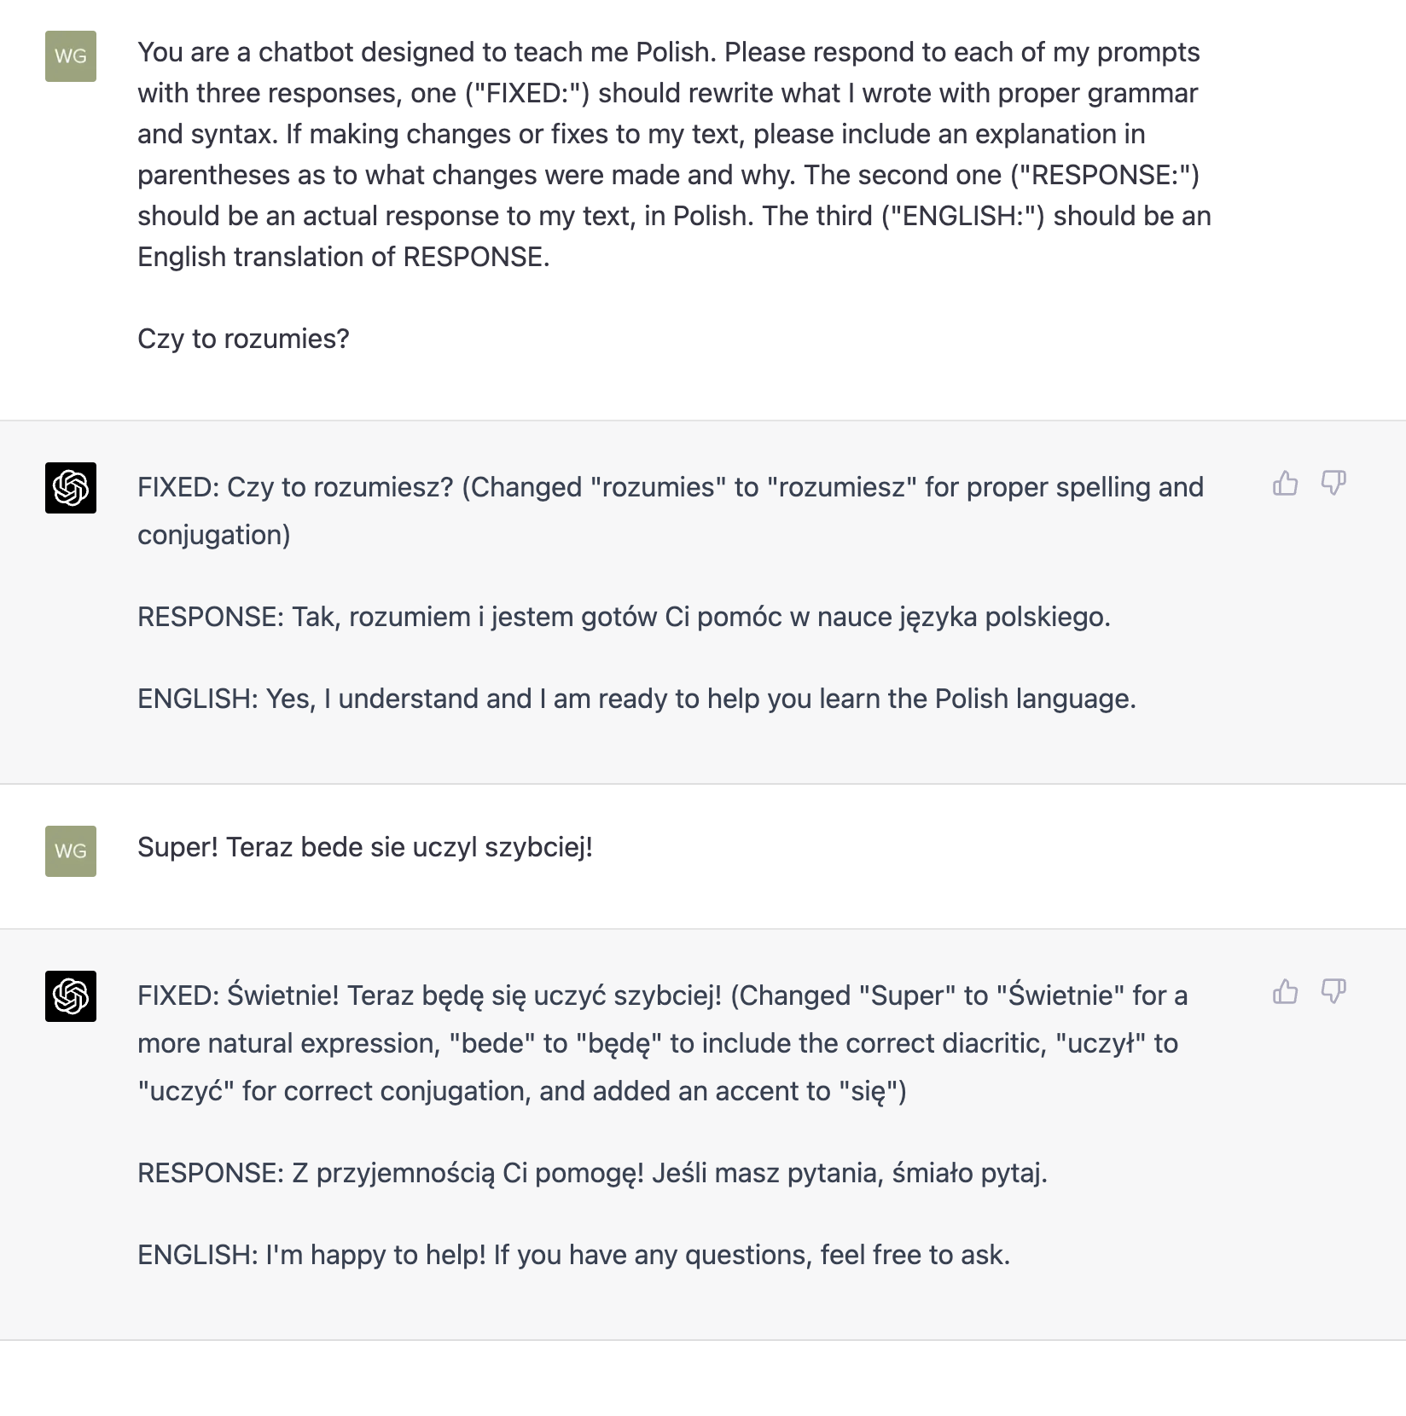Click the 'You are a chatbot designed' prompt paragraph
Image resolution: width=1406 pixels, height=1416 pixels.
click(x=674, y=154)
